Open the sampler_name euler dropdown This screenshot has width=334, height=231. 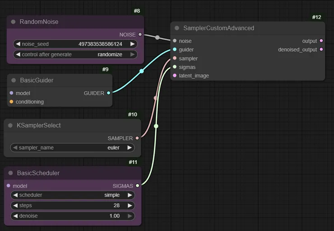tap(72, 148)
